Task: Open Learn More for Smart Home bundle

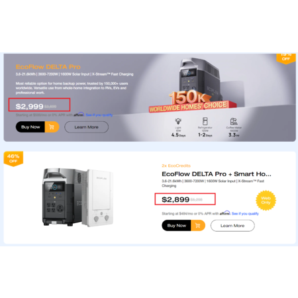Action: point(232,226)
